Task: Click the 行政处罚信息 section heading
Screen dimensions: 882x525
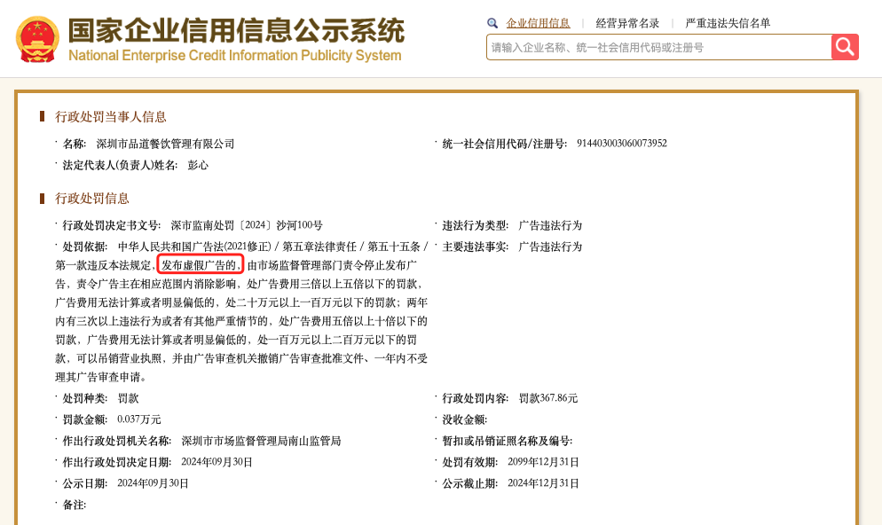Action: [x=92, y=199]
